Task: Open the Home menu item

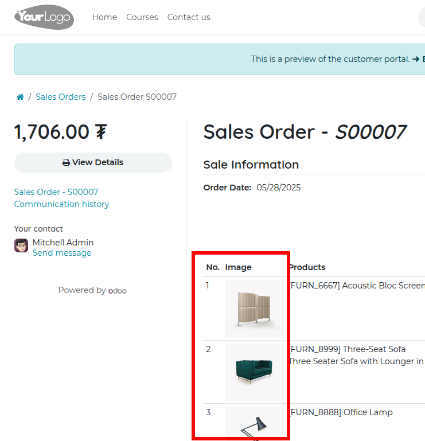Action: point(104,17)
